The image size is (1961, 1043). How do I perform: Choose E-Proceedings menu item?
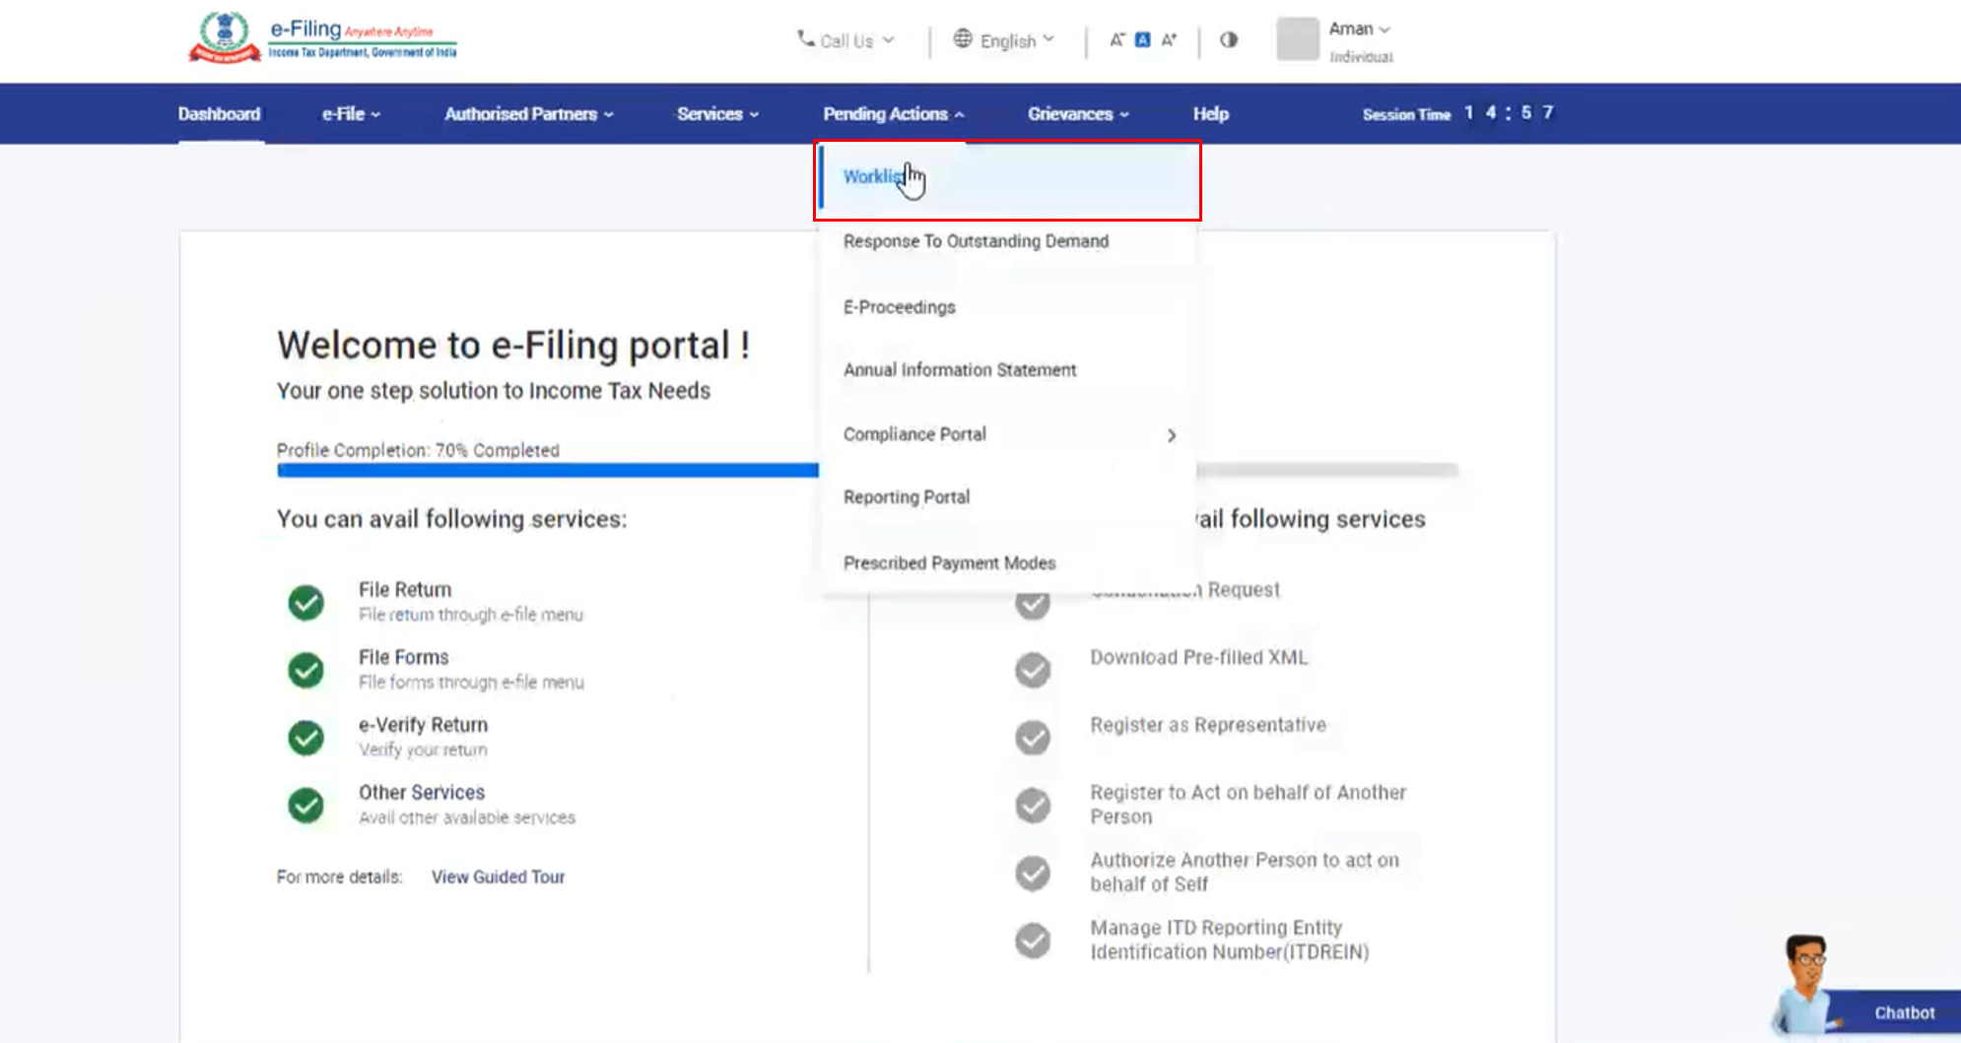point(899,307)
